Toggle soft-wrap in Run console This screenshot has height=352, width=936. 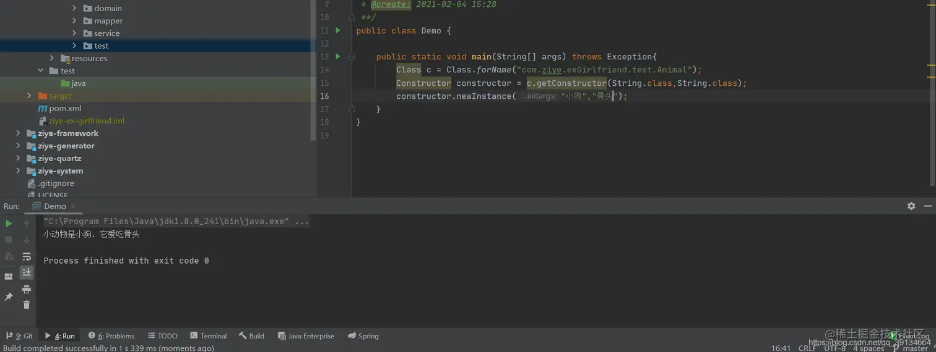pyautogui.click(x=27, y=256)
